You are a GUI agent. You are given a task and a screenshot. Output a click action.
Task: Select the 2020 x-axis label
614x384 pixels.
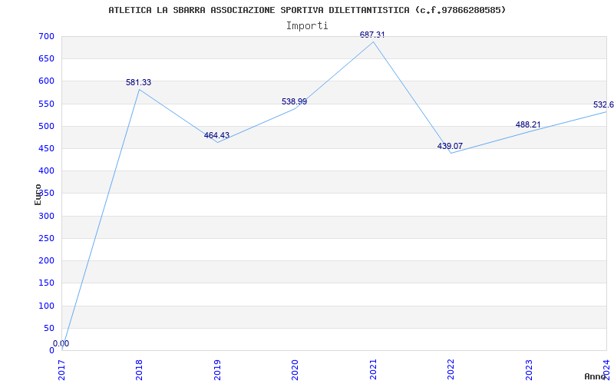(x=295, y=370)
